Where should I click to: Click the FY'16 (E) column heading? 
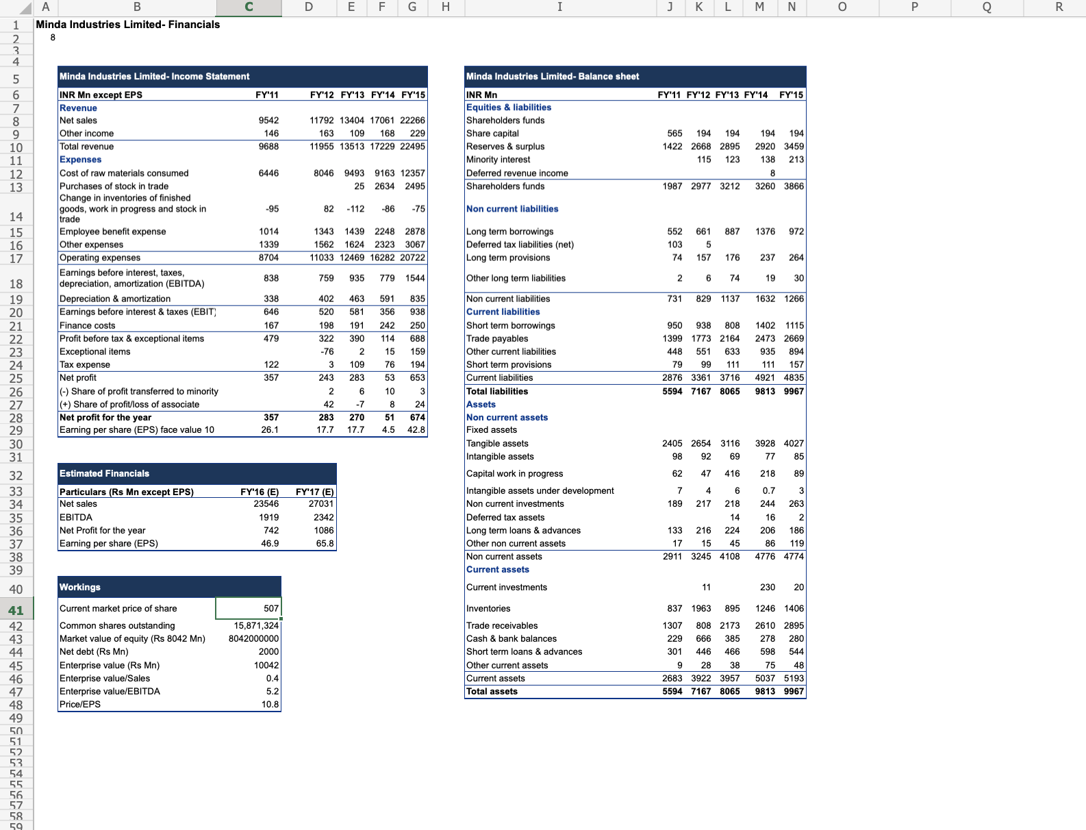260,492
